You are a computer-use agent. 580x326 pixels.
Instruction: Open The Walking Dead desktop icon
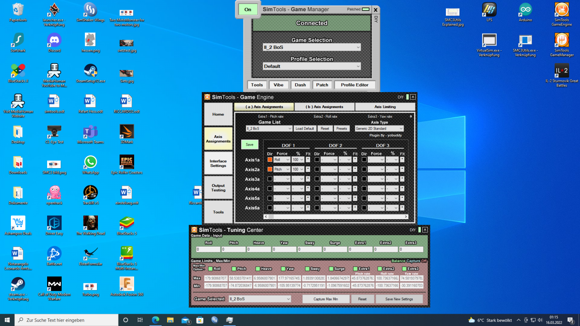(x=90, y=226)
